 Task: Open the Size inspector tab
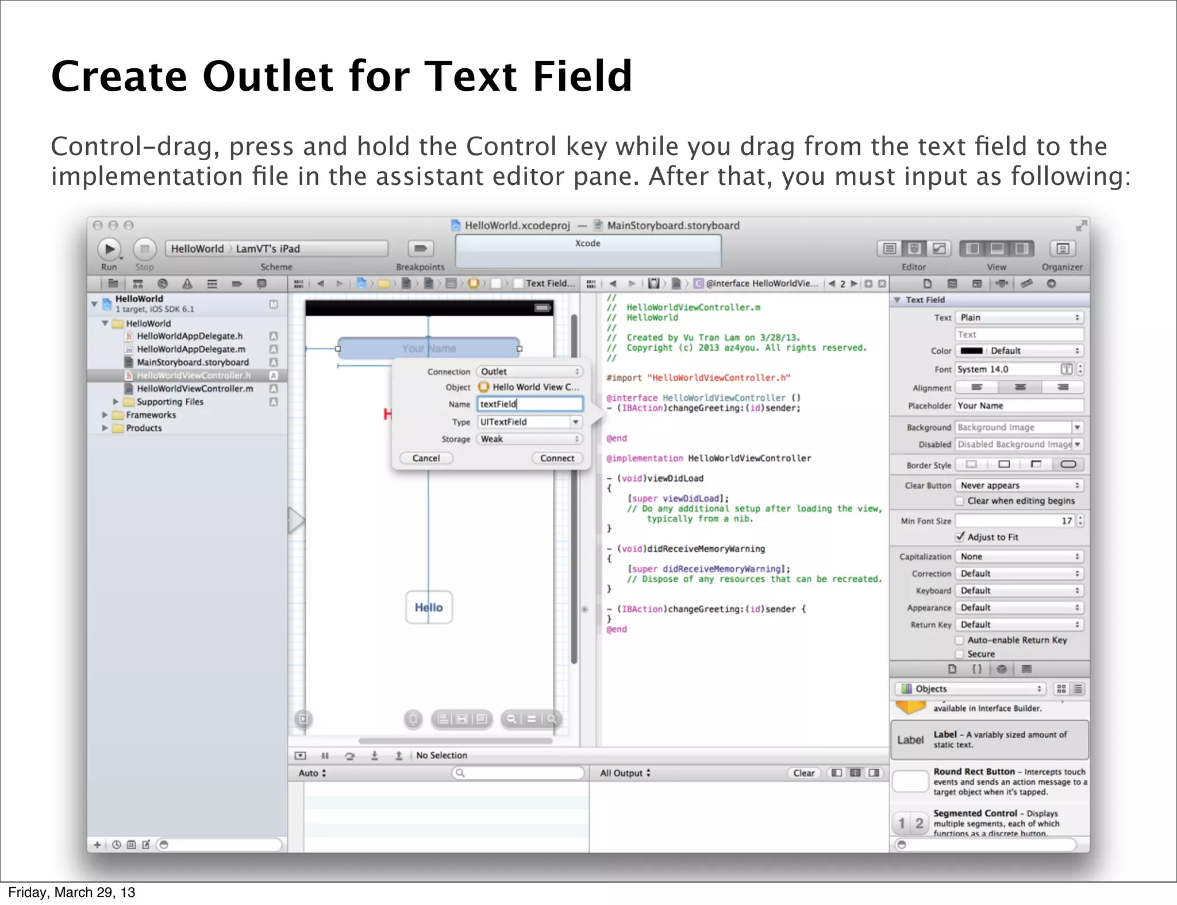click(x=1026, y=284)
